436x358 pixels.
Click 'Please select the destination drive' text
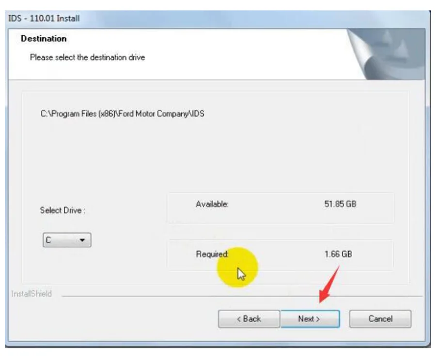pyautogui.click(x=87, y=58)
